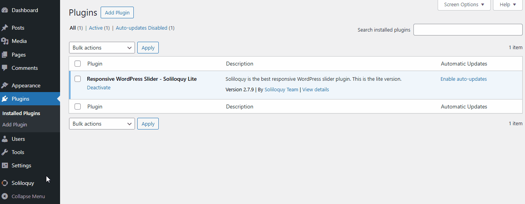Open Users menu item
The width and height of the screenshot is (525, 204).
coord(30,139)
